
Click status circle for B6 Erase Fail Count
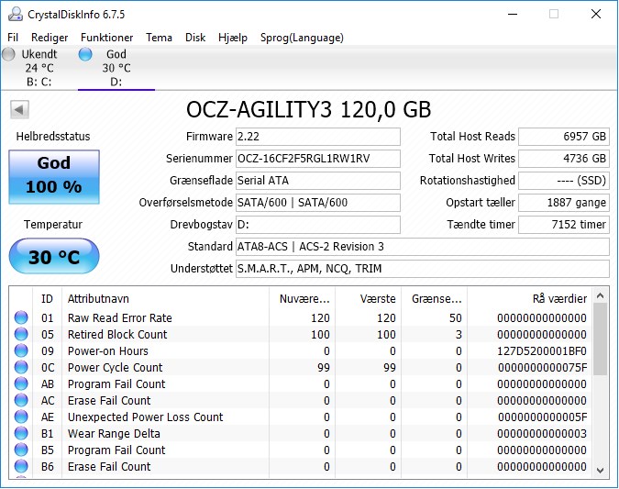(x=21, y=467)
